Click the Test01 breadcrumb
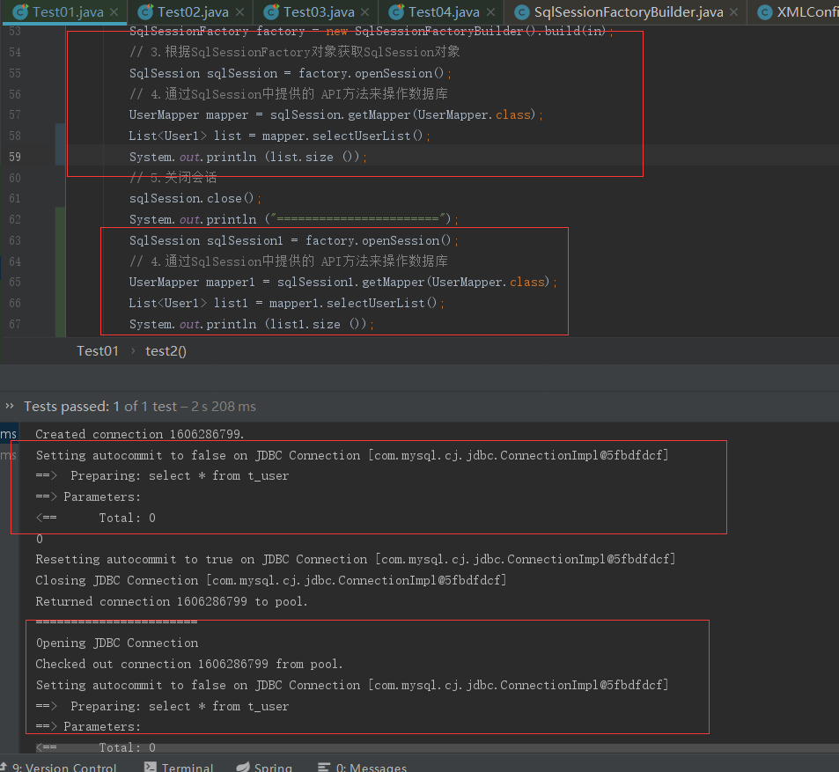This screenshot has width=839, height=772. [x=98, y=351]
